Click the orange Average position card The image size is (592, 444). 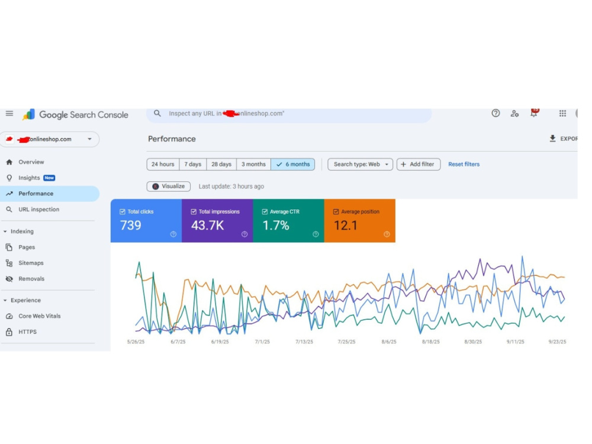point(360,220)
